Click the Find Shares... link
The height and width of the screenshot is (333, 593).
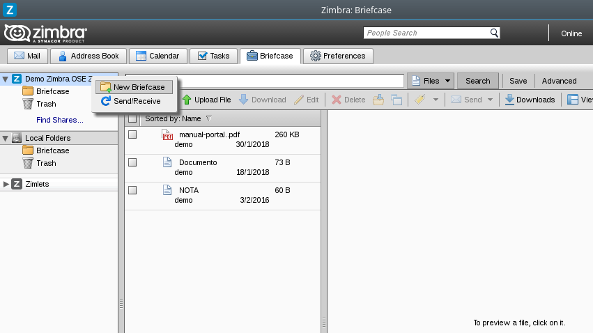point(60,121)
